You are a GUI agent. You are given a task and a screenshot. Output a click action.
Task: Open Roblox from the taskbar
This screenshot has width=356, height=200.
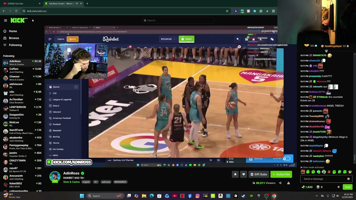pyautogui.click(x=236, y=196)
